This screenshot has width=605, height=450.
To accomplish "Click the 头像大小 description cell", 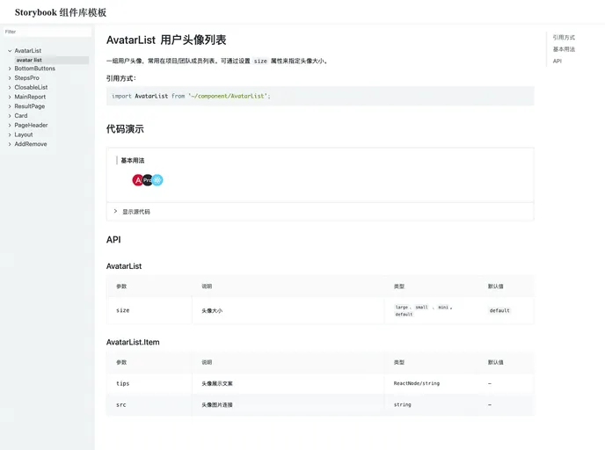I will pyautogui.click(x=288, y=310).
